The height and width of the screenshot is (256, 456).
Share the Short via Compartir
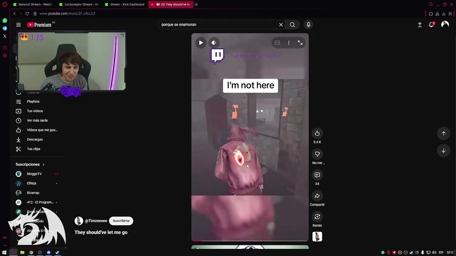pos(317,196)
